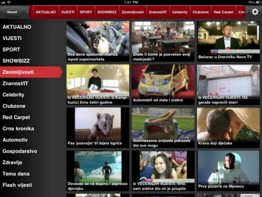Open the Znanost/IT tab in the top bar
Screen dimensions: 262x197
(x=158, y=12)
